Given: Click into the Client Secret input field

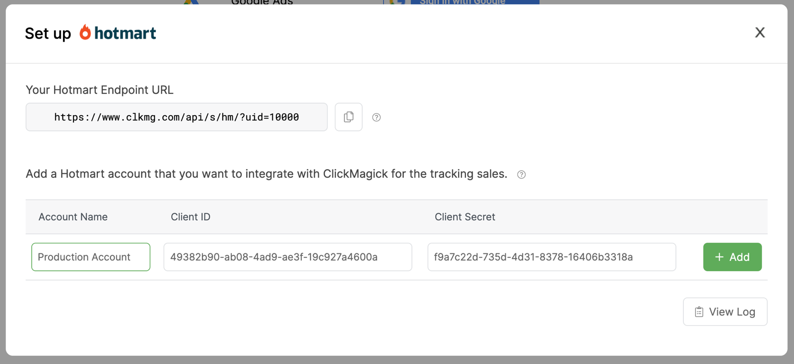Looking at the screenshot, I should click(x=551, y=257).
